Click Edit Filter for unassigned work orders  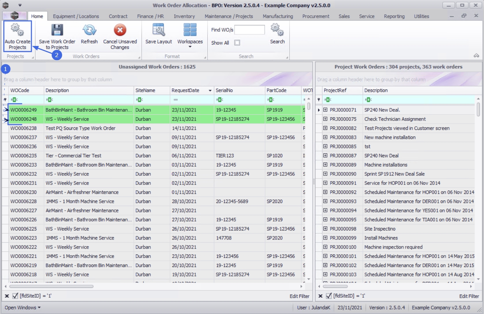299,296
